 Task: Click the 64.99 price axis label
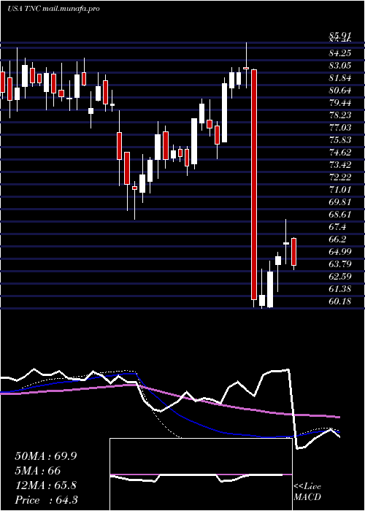point(340,251)
